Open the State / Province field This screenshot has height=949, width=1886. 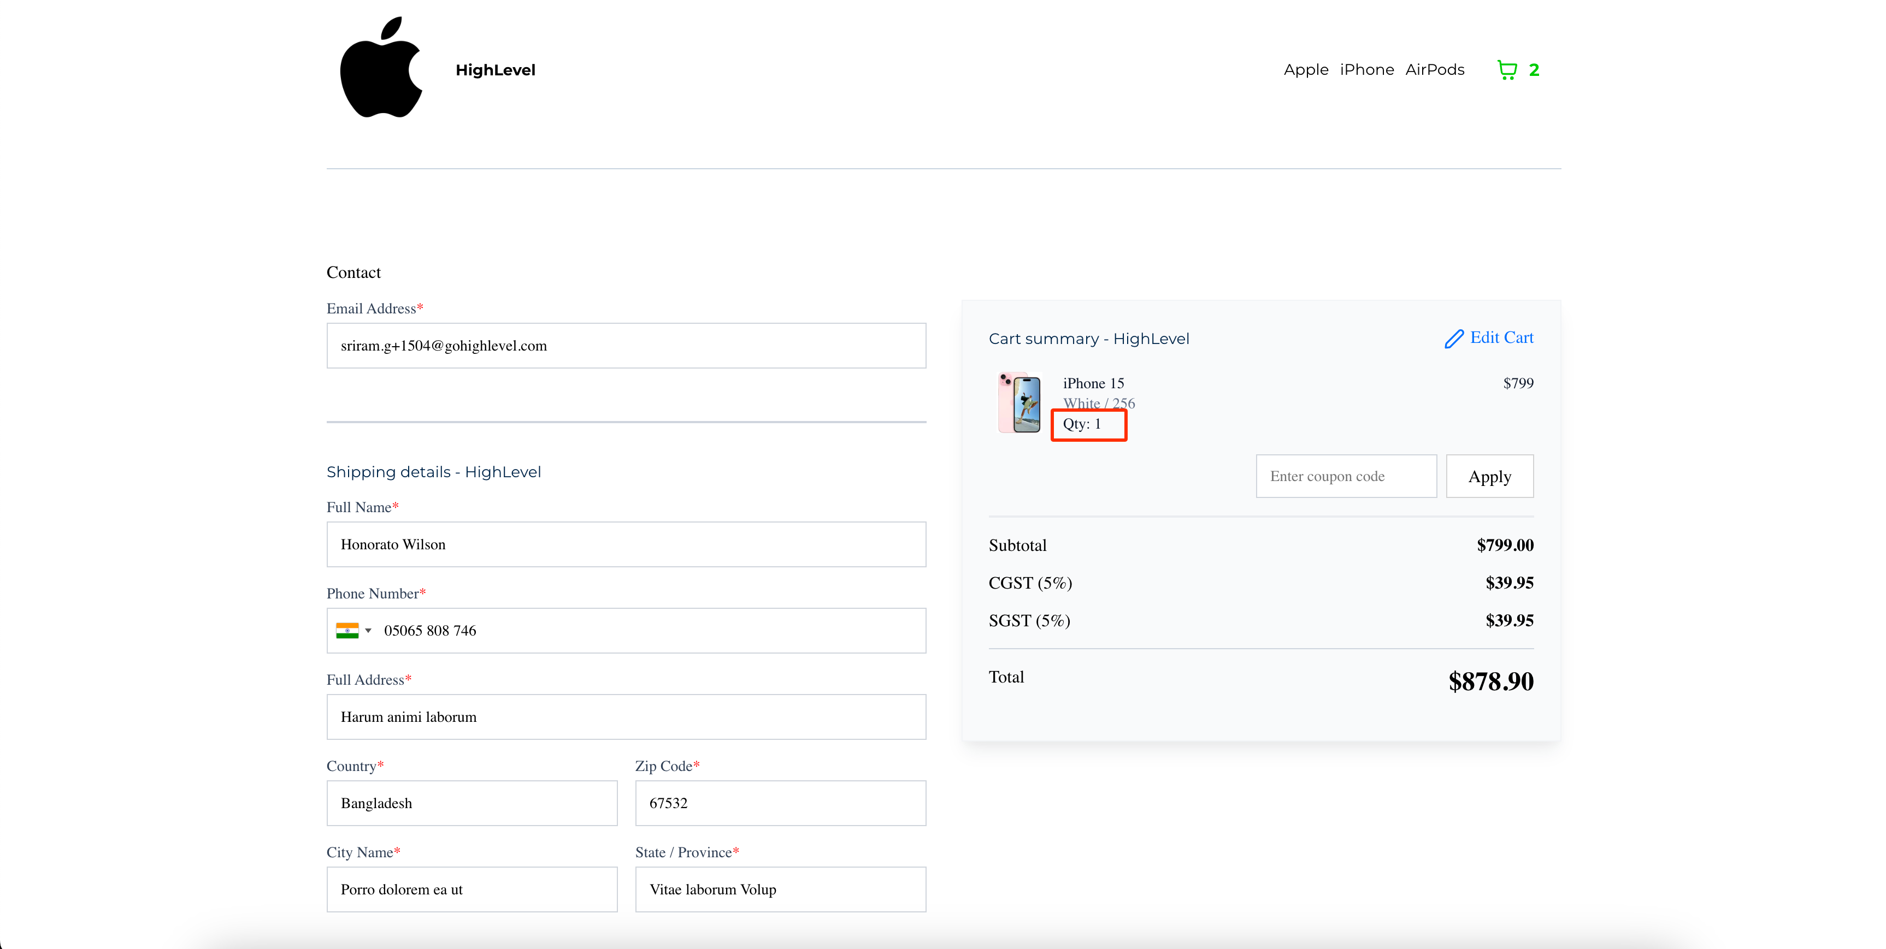[x=780, y=889]
